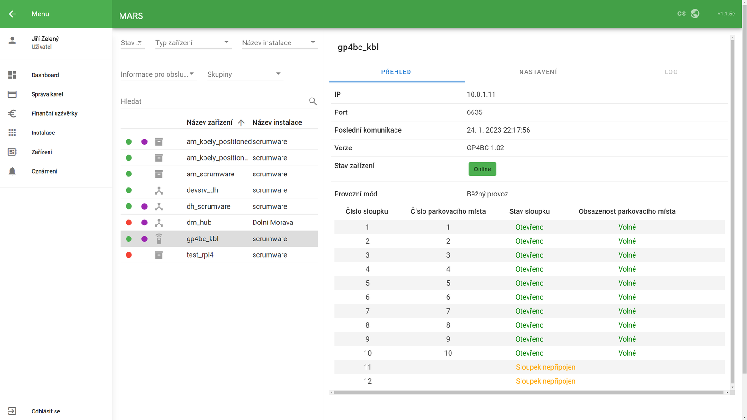747x420 pixels.
Task: Click the globe language icon
Action: pyautogui.click(x=695, y=14)
